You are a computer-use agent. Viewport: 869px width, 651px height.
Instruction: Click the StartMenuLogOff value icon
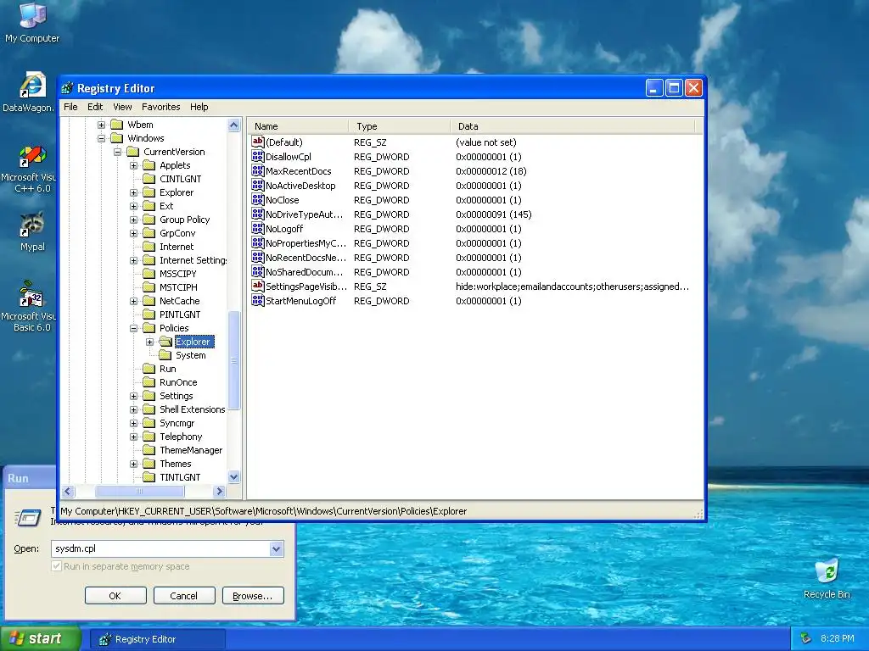258,301
